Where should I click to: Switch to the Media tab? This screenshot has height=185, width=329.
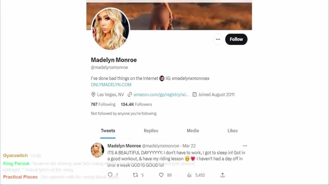point(193,131)
